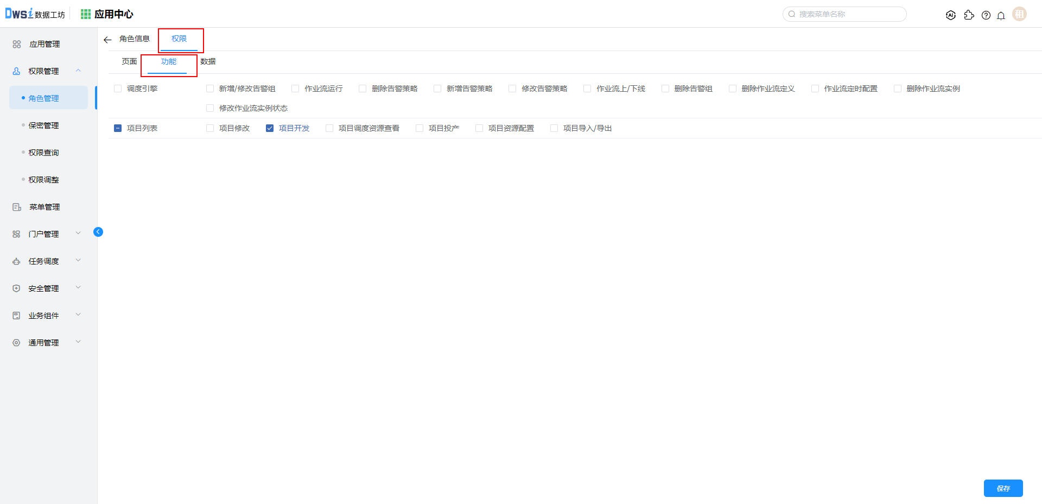Uncheck the 项目开发 checkbox

tap(270, 128)
